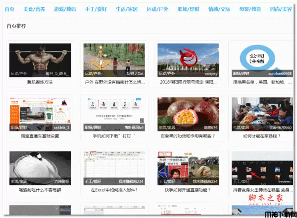Open article 2018濮阳限行限号规定
Viewport: 297px width, 218px height.
pos(188,82)
